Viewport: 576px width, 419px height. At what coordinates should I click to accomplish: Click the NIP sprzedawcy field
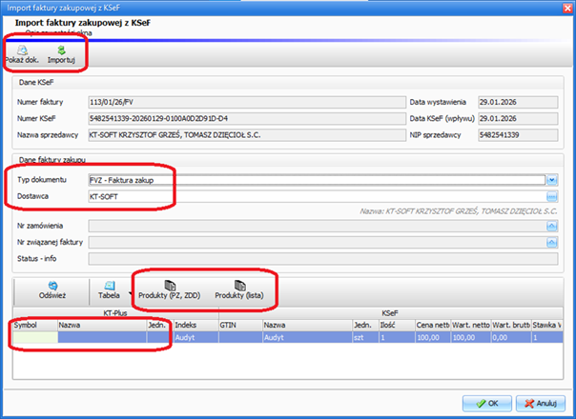[518, 135]
